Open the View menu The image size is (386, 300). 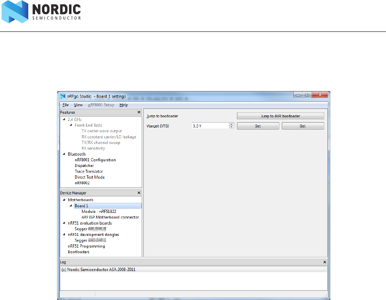78,105
